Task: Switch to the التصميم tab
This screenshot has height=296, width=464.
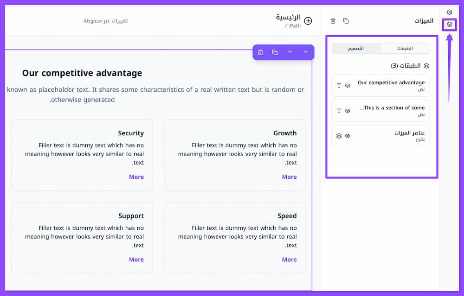Action: point(356,49)
